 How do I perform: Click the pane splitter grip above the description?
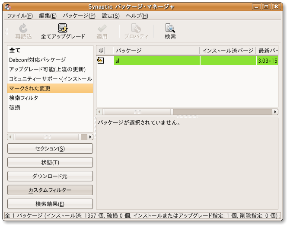pos(187,116)
